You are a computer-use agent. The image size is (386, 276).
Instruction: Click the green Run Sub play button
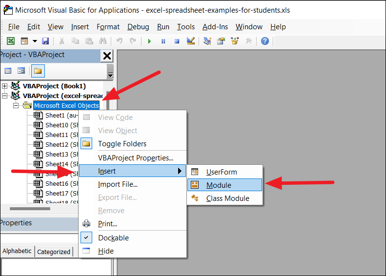pyautogui.click(x=149, y=41)
